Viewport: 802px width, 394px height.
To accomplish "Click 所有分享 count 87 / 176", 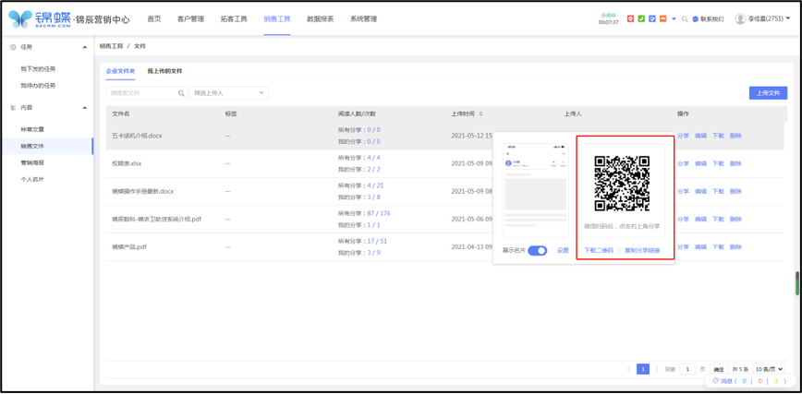I will pos(379,213).
